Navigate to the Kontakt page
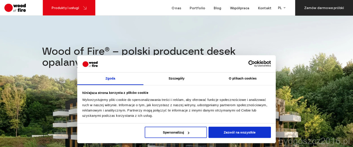The width and height of the screenshot is (353, 147). click(264, 8)
